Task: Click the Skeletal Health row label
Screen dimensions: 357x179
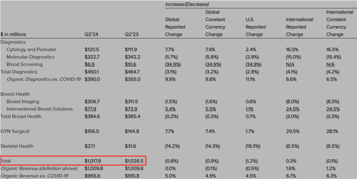Action: click(x=17, y=146)
